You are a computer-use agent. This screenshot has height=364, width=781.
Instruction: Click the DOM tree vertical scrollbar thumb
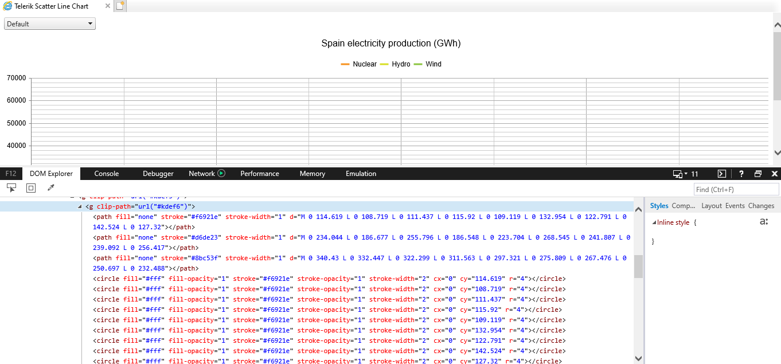point(638,267)
